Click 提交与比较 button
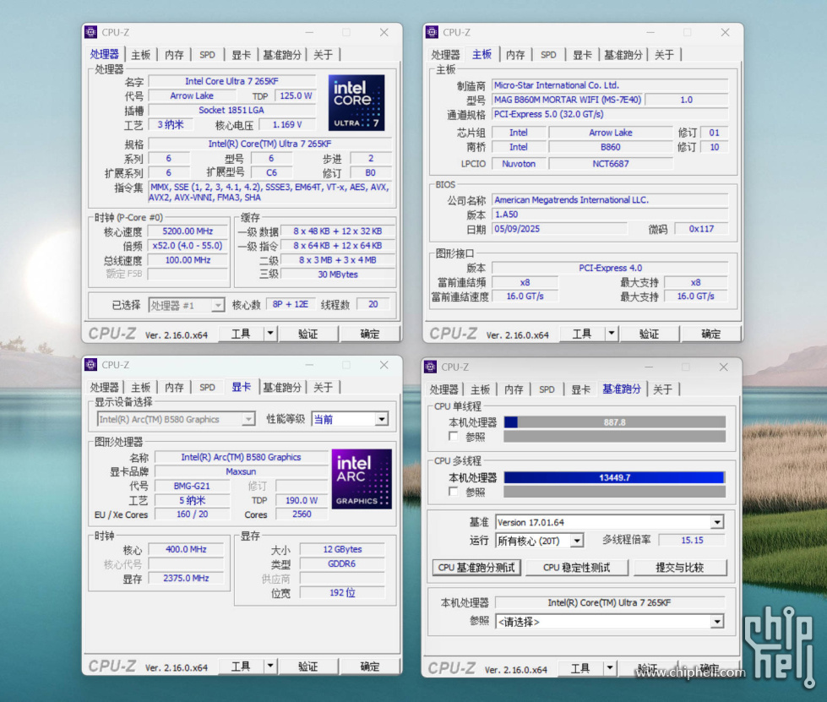827x702 pixels. (x=680, y=568)
